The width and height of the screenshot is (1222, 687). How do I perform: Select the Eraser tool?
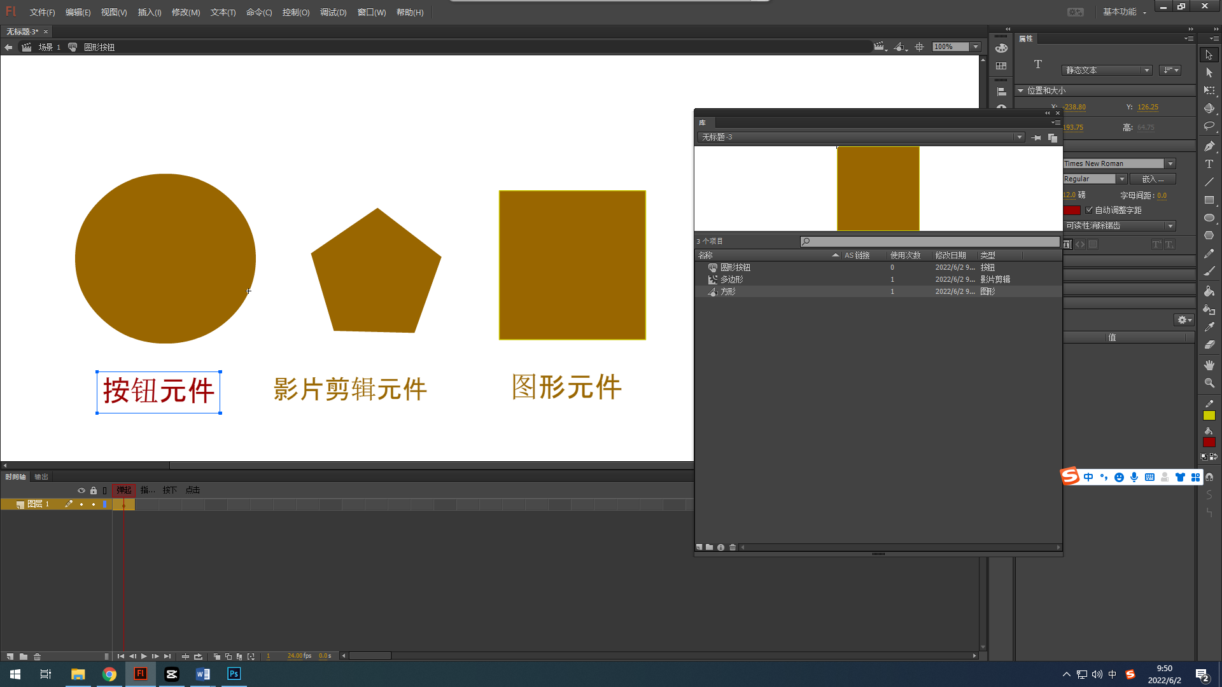1209,344
